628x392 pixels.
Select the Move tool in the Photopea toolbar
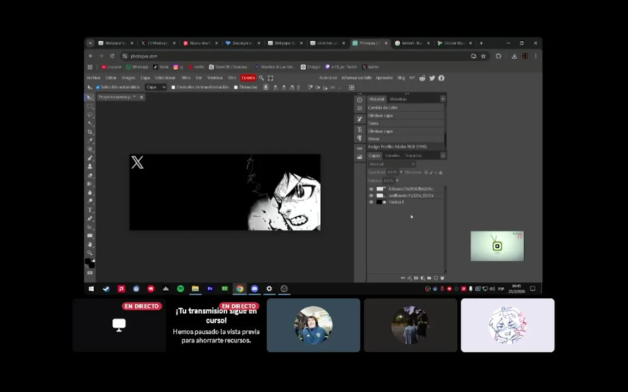[90, 97]
